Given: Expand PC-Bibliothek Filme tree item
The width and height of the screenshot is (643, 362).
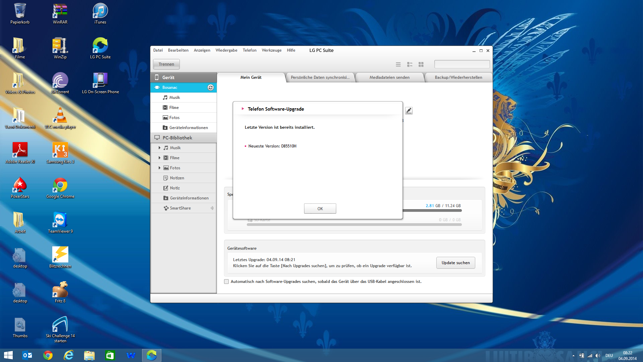Looking at the screenshot, I should 159,158.
